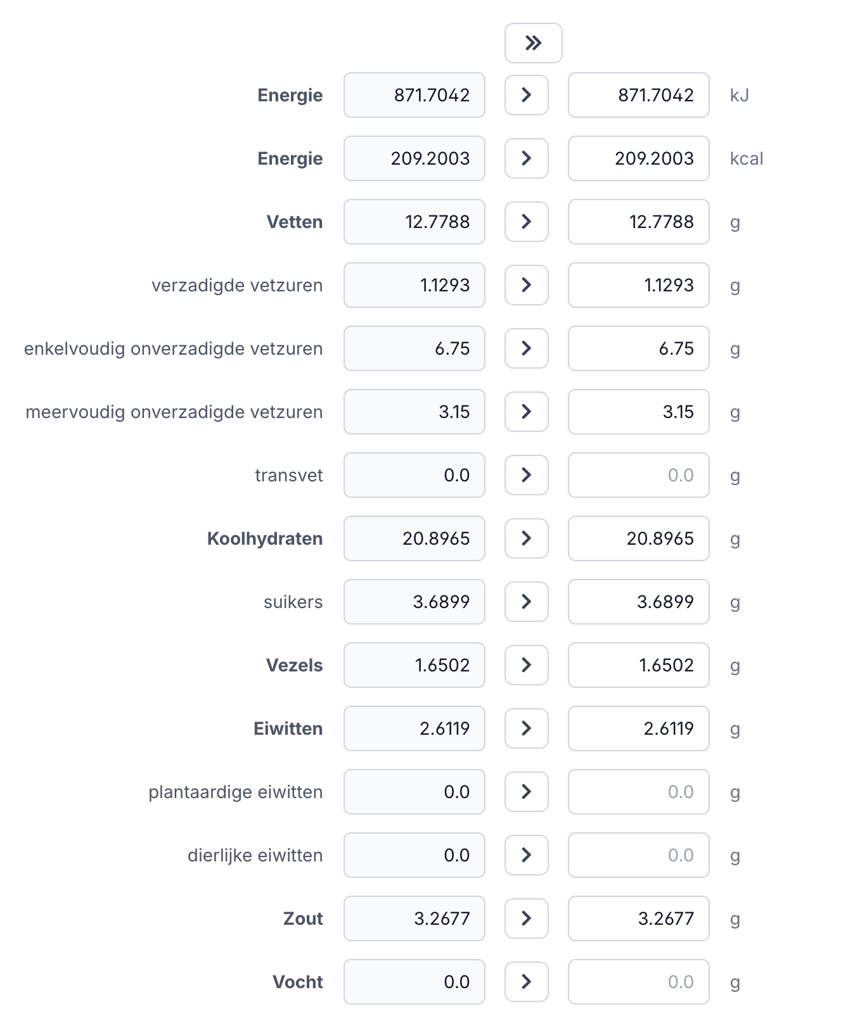Image resolution: width=848 pixels, height=1016 pixels.
Task: Click the copy arrow beside verzadigde vetzuren
Action: pyautogui.click(x=526, y=285)
